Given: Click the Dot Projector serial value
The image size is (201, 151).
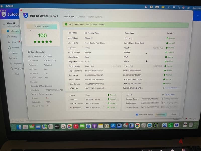Looking at the screenshot, I should click(x=150, y=103).
